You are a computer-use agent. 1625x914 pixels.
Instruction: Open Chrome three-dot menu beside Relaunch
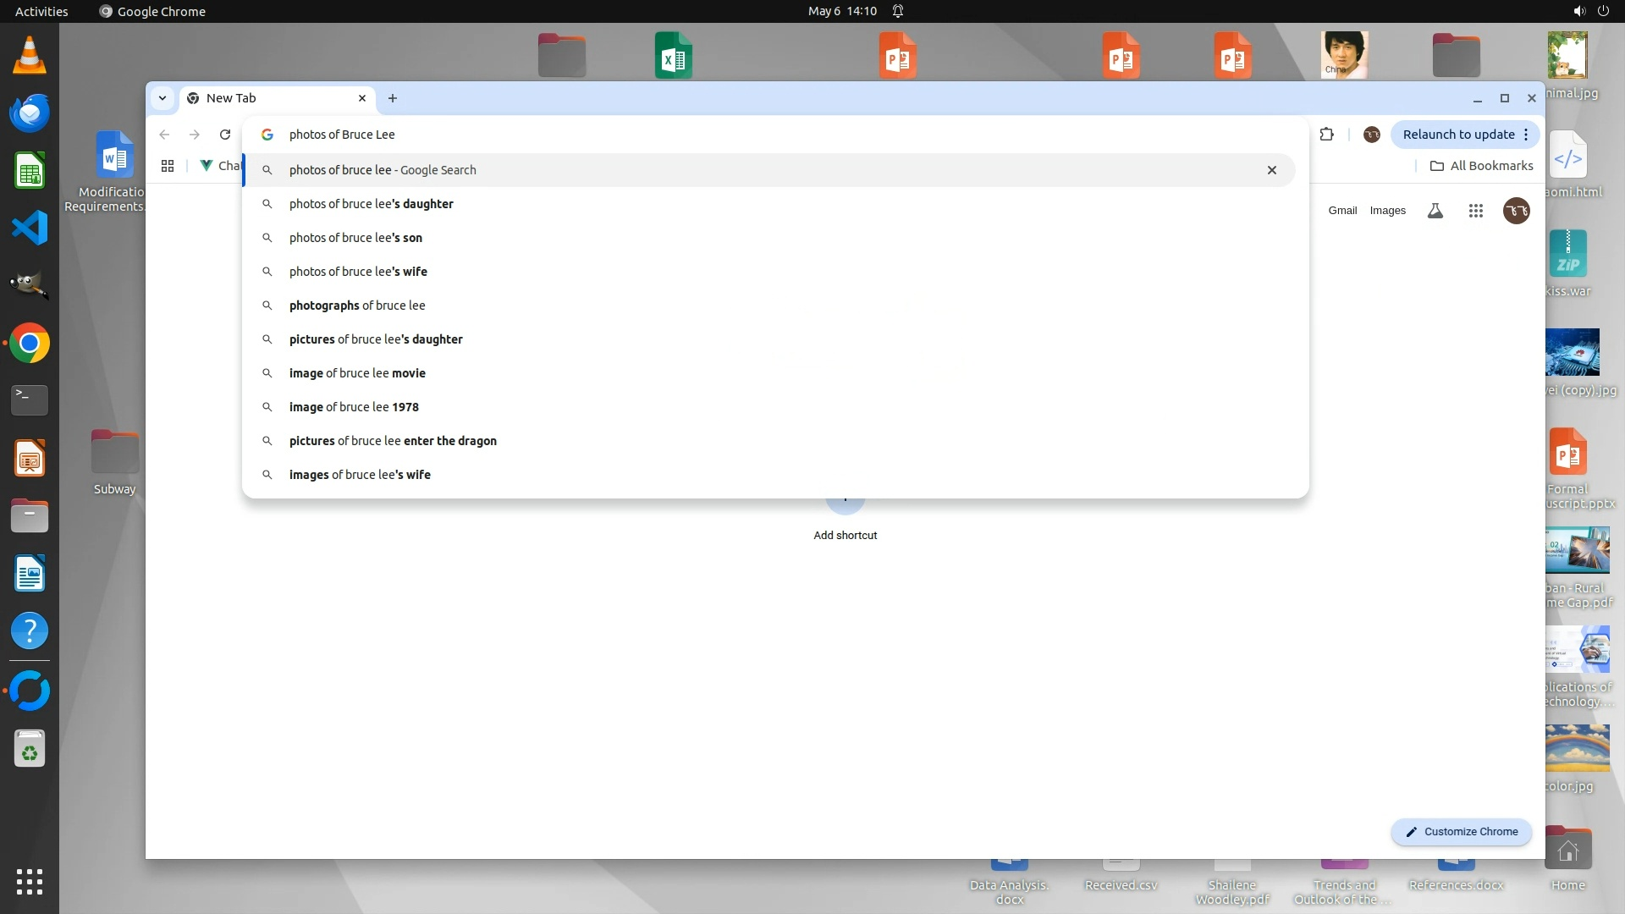[1526, 135]
